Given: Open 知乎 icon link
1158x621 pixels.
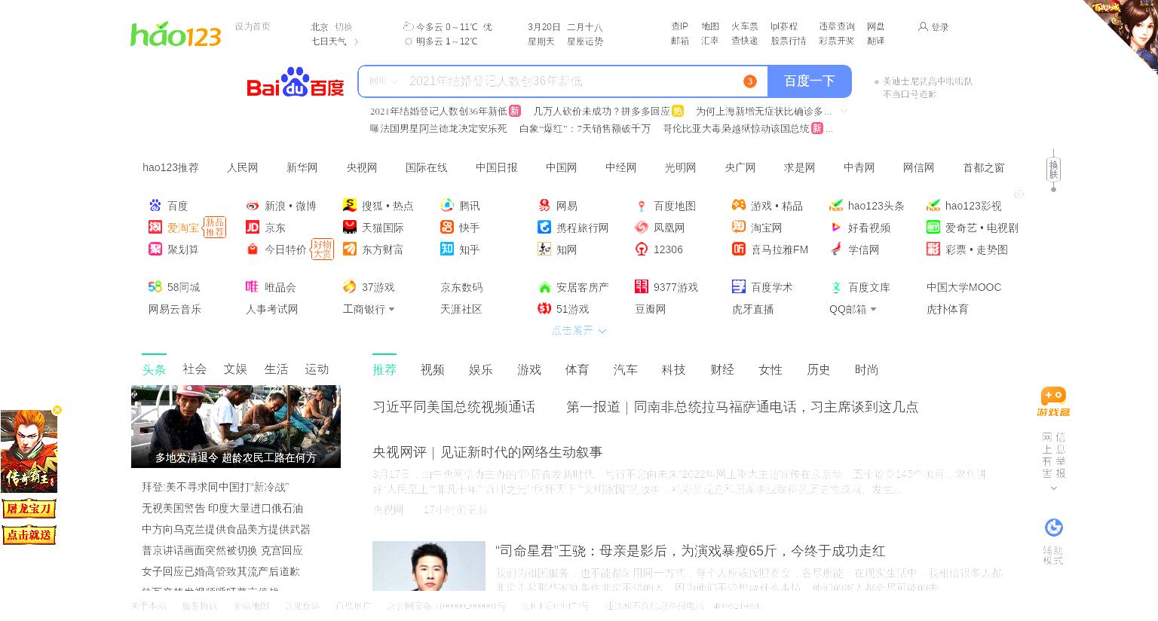Looking at the screenshot, I should [447, 249].
